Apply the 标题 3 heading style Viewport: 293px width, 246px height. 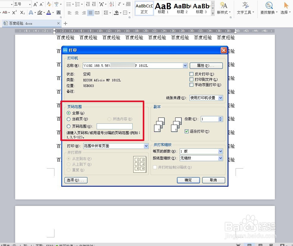201,9
